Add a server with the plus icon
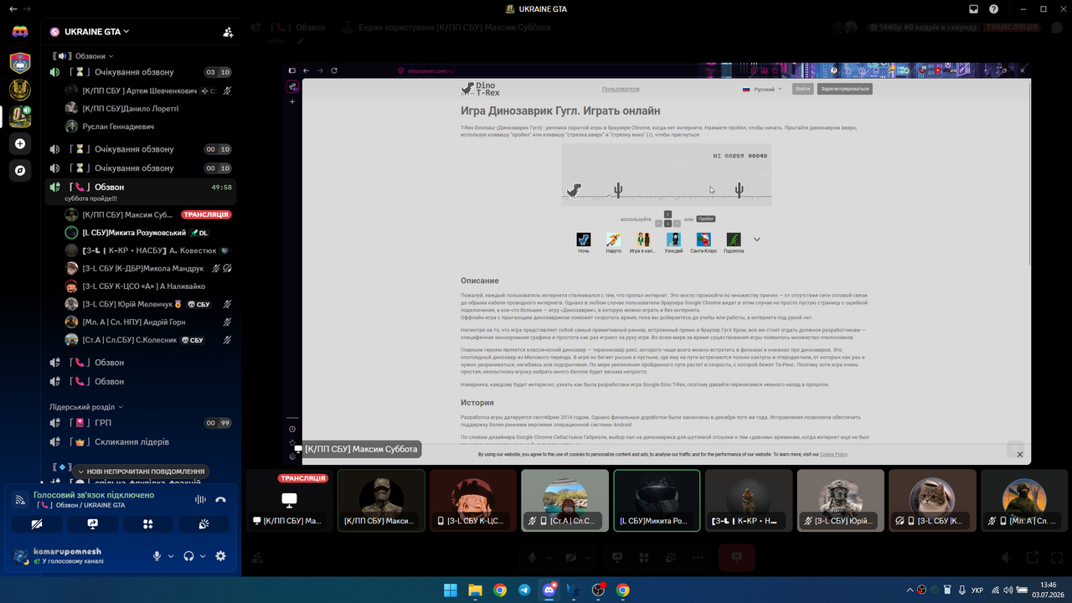This screenshot has width=1072, height=603. point(20,143)
